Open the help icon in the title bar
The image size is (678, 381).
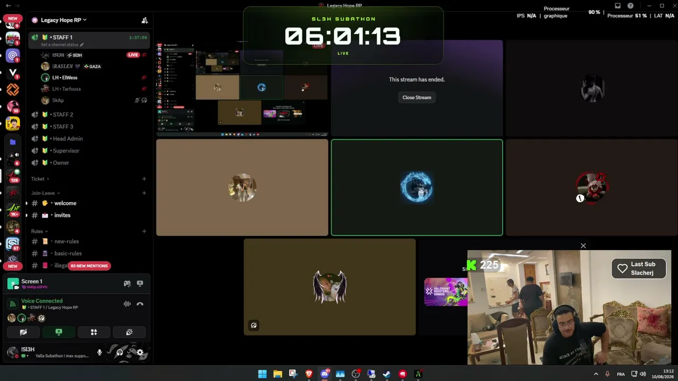point(630,6)
